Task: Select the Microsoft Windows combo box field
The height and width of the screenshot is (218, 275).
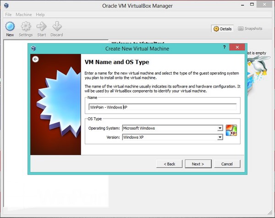Action: point(173,128)
